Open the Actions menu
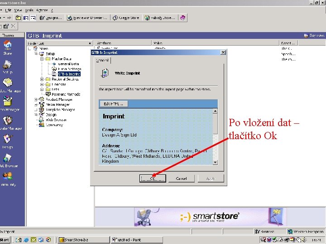 42,10
